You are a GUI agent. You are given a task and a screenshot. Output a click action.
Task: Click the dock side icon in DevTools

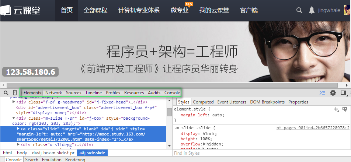343,93
